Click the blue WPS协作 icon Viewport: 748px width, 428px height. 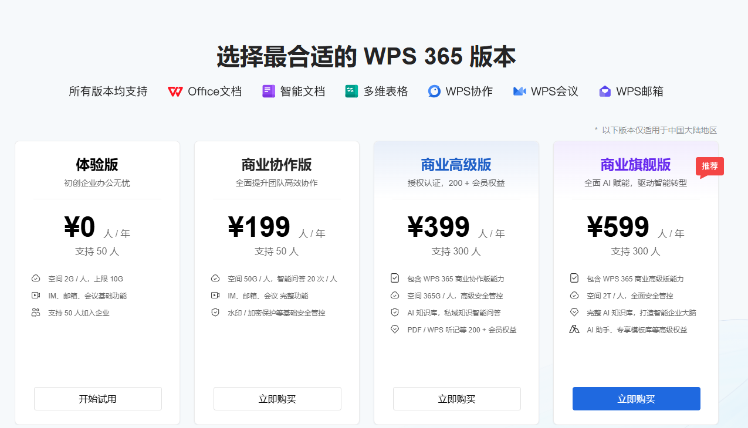(x=434, y=91)
